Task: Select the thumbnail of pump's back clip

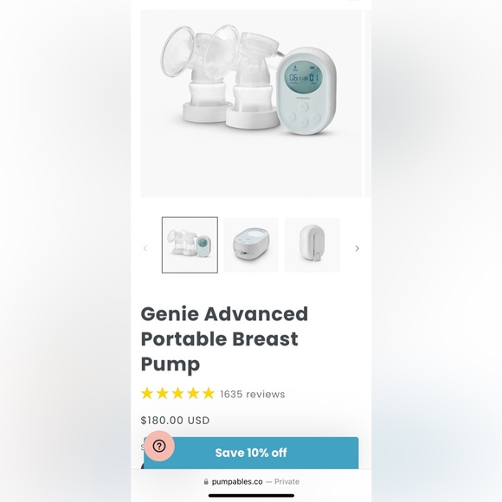Action: coord(312,245)
